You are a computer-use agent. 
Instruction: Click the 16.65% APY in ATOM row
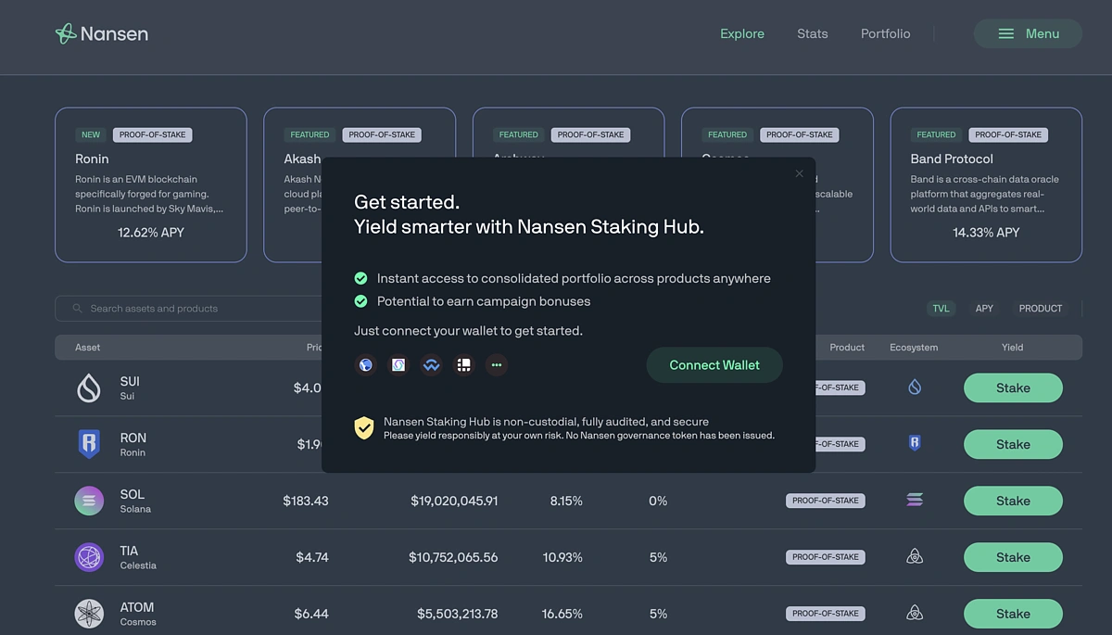[562, 614]
